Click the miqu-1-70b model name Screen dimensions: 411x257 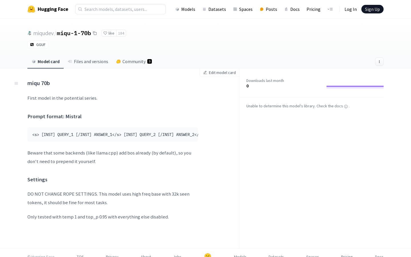[74, 33]
